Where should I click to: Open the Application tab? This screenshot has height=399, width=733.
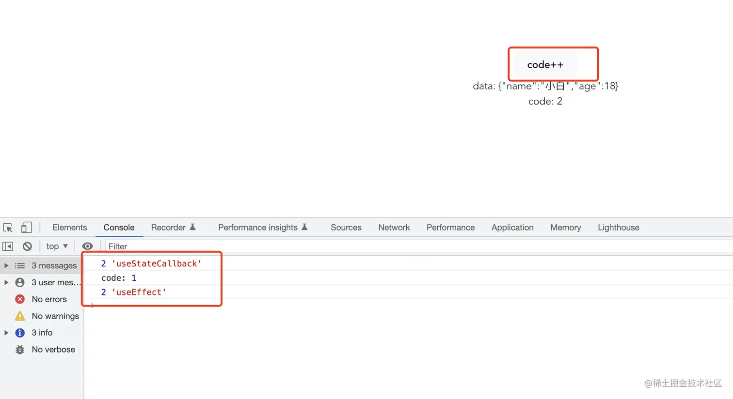click(512, 228)
